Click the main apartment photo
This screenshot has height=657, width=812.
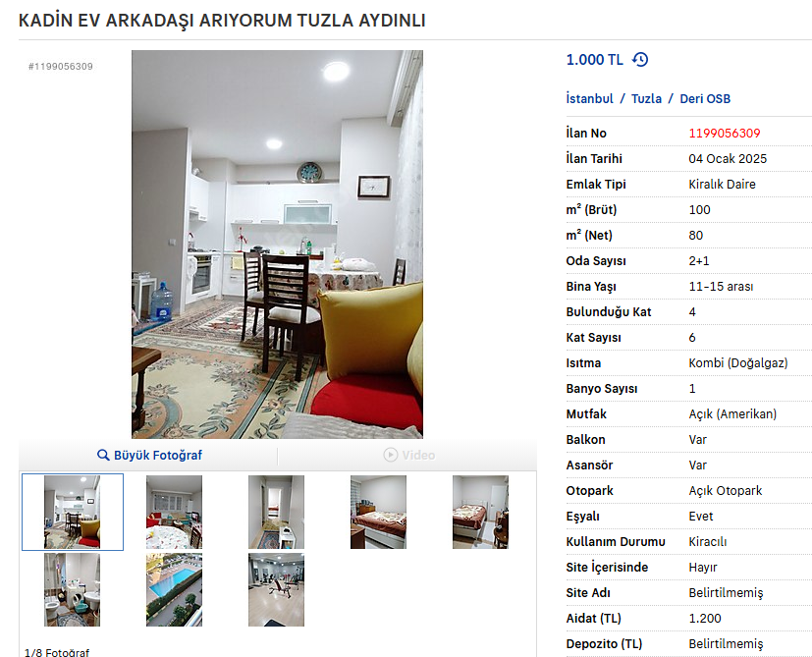pyautogui.click(x=277, y=245)
